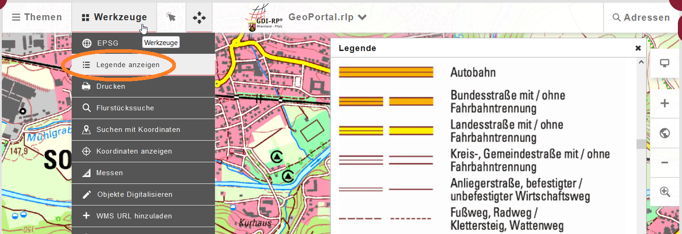Click the ruler icon beside Messen
Viewport: 682px width, 234px height.
click(x=86, y=173)
